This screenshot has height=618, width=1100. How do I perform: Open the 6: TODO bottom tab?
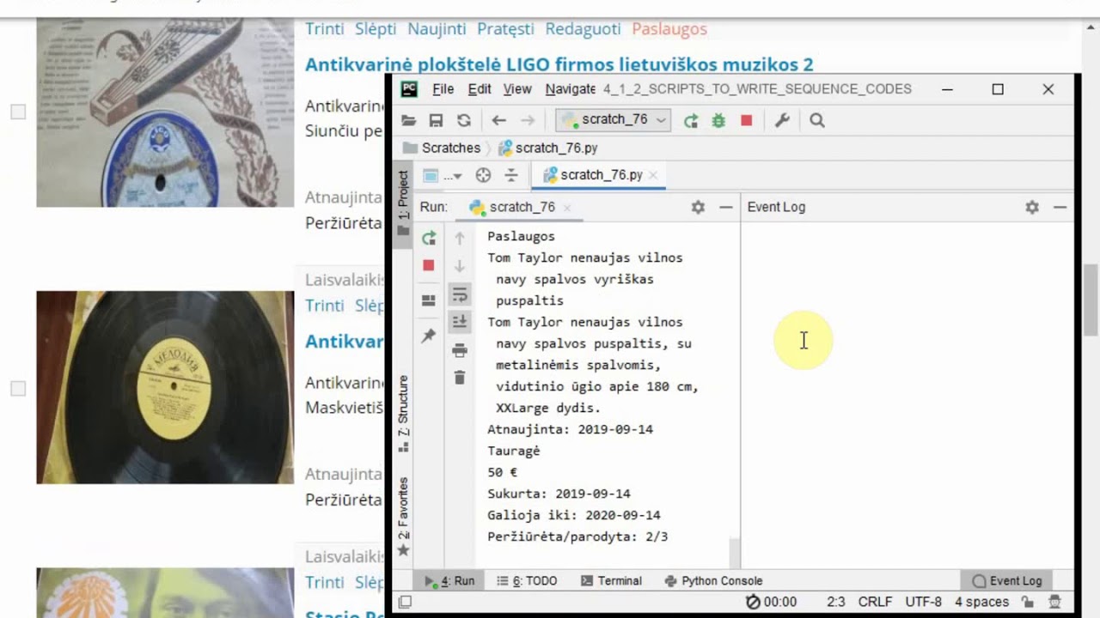tap(527, 581)
